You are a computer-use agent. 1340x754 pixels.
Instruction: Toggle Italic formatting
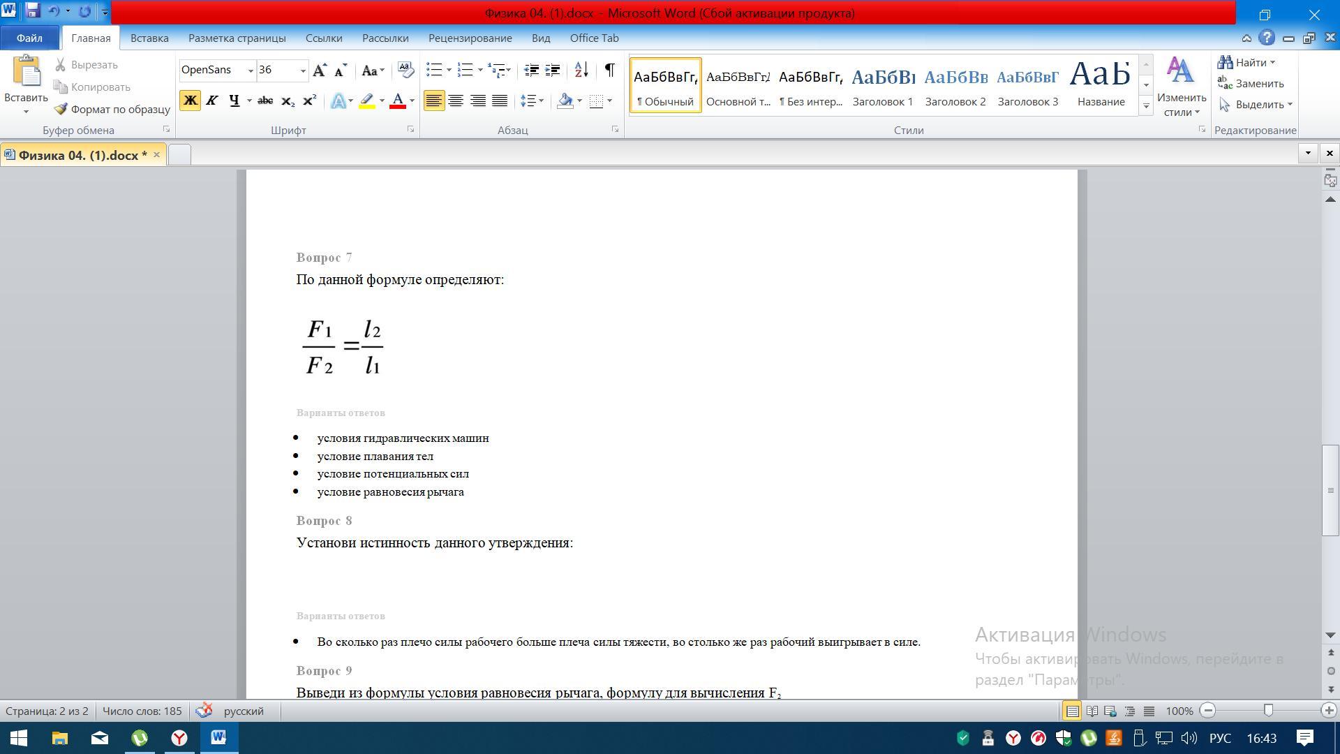click(212, 101)
